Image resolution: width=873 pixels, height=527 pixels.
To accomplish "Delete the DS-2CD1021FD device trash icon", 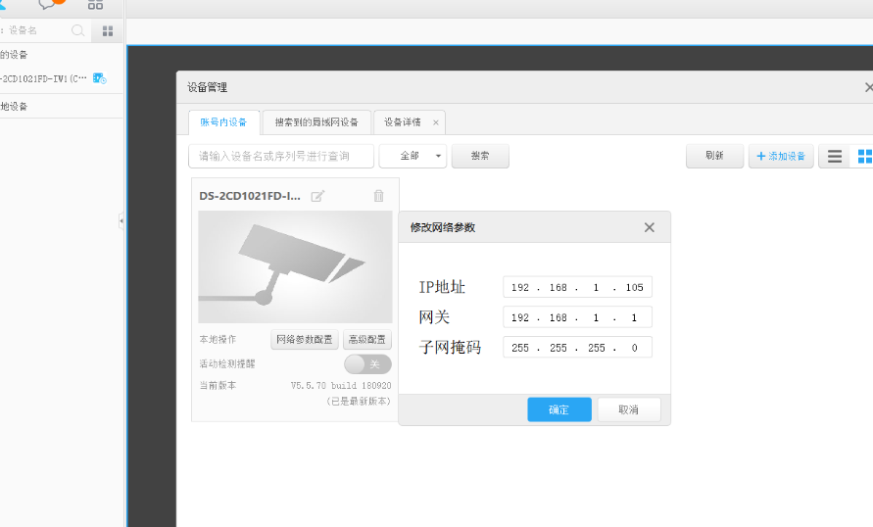I will click(378, 195).
